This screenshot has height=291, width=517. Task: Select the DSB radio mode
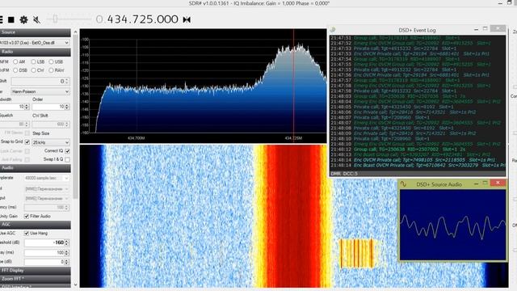coord(15,70)
